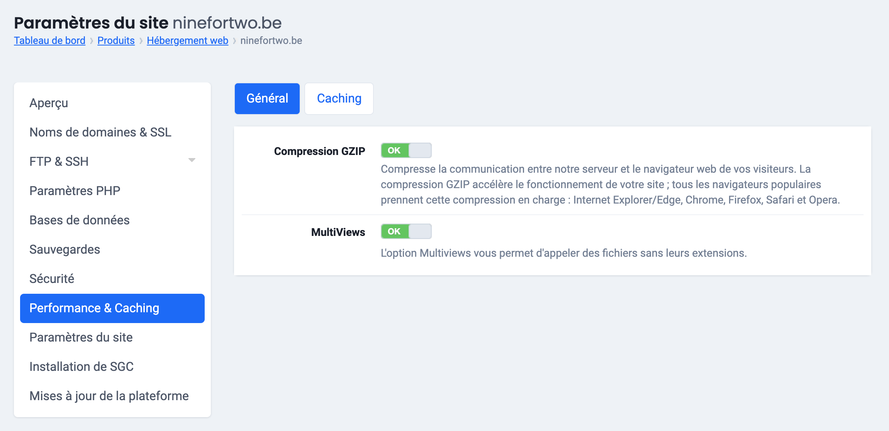
Task: Open Paramètres PHP in the sidebar
Action: [x=75, y=191]
